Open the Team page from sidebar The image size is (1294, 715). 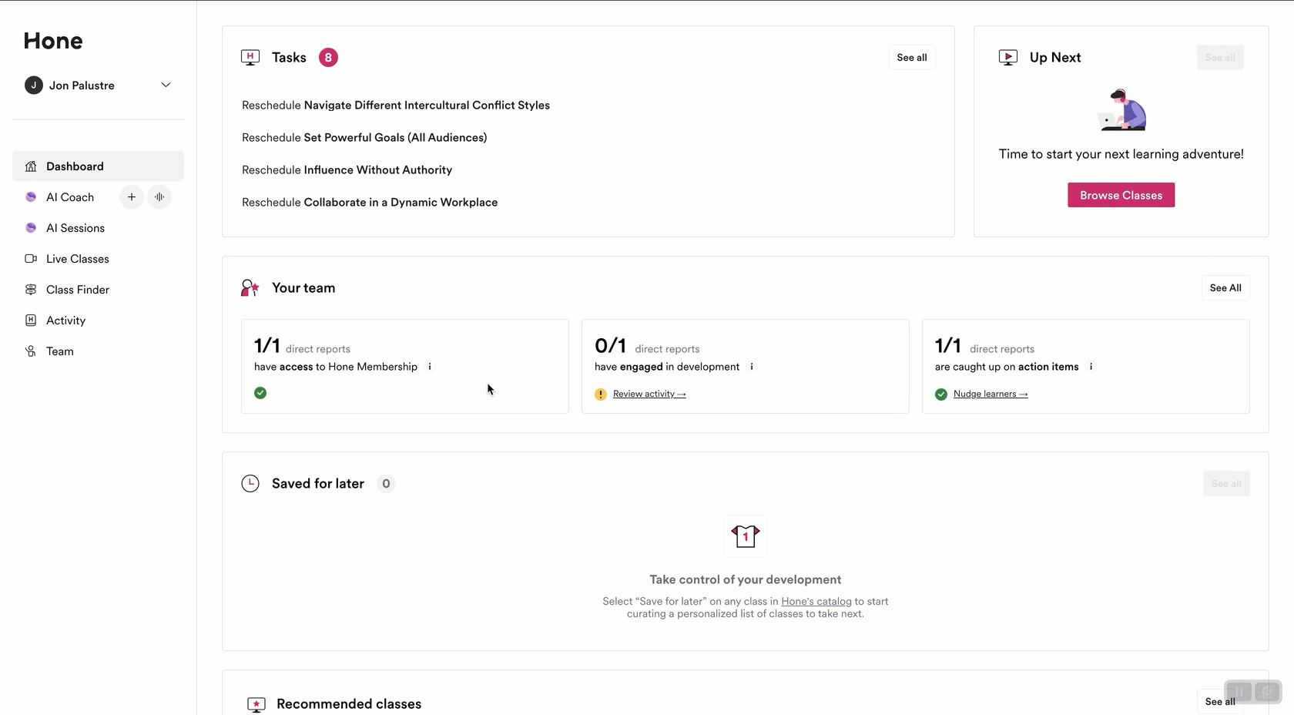point(59,351)
